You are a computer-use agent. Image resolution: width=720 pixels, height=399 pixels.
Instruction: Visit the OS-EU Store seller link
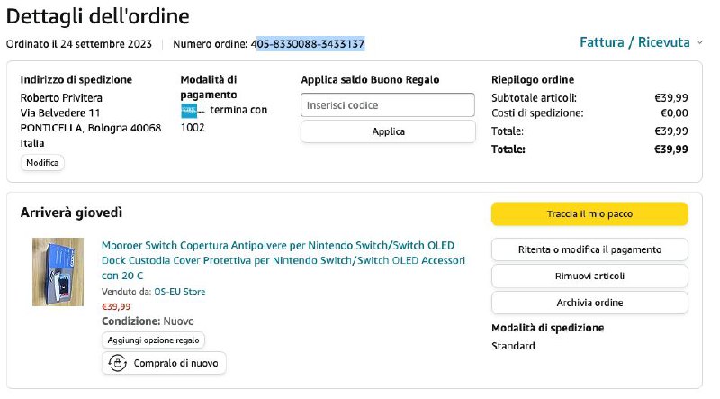point(180,292)
